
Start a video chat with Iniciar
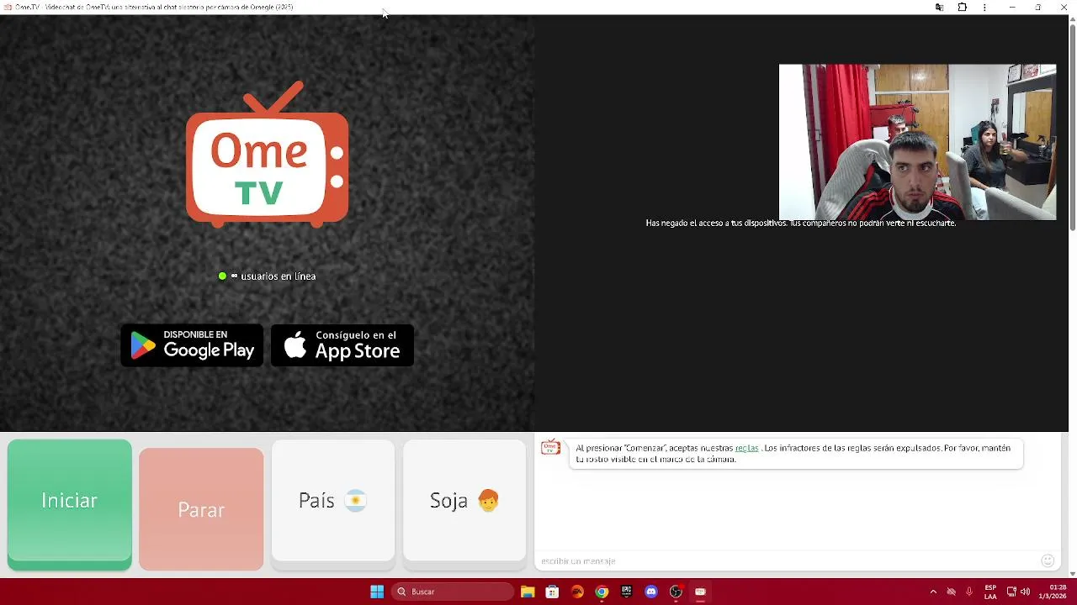[69, 504]
